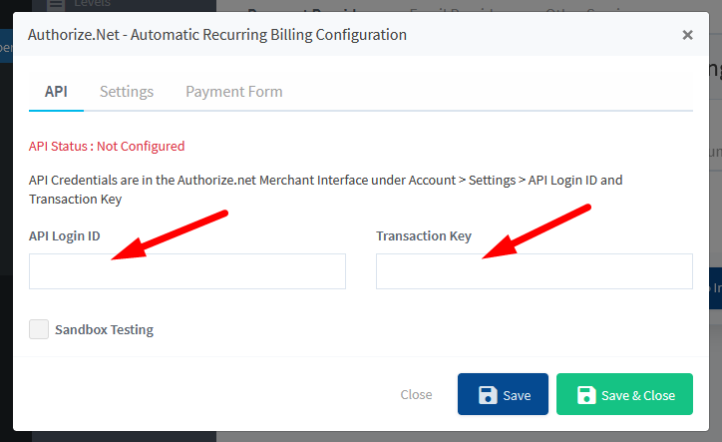Screen dimensions: 722x442
Task: Switch to the API tab
Action: 56,91
